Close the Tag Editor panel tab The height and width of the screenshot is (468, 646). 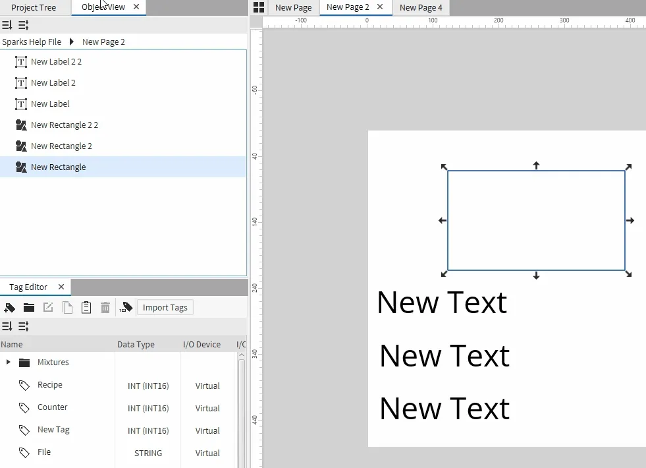[61, 287]
